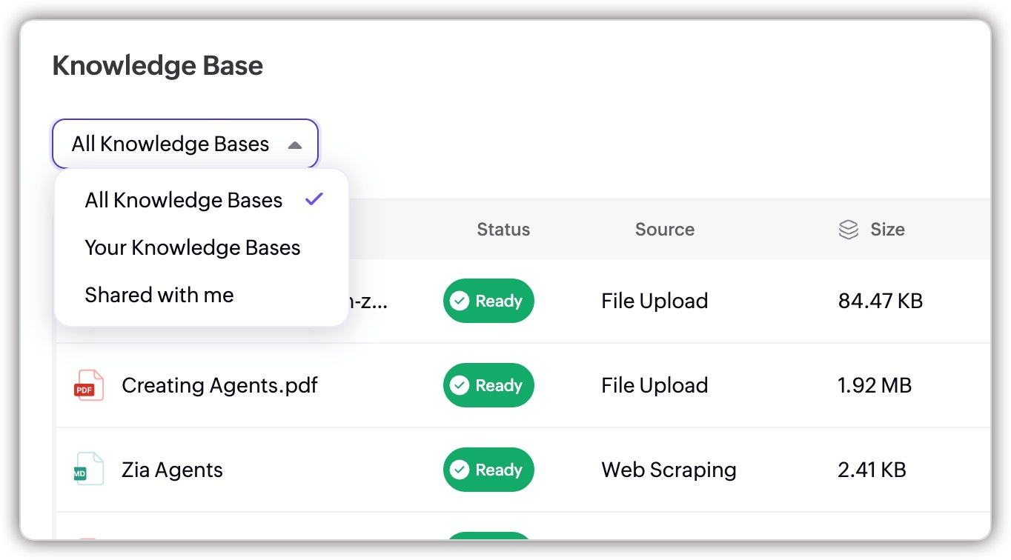Screen dimensions: 1011x560
Task: Select the Shared with me option
Action: [x=159, y=296]
